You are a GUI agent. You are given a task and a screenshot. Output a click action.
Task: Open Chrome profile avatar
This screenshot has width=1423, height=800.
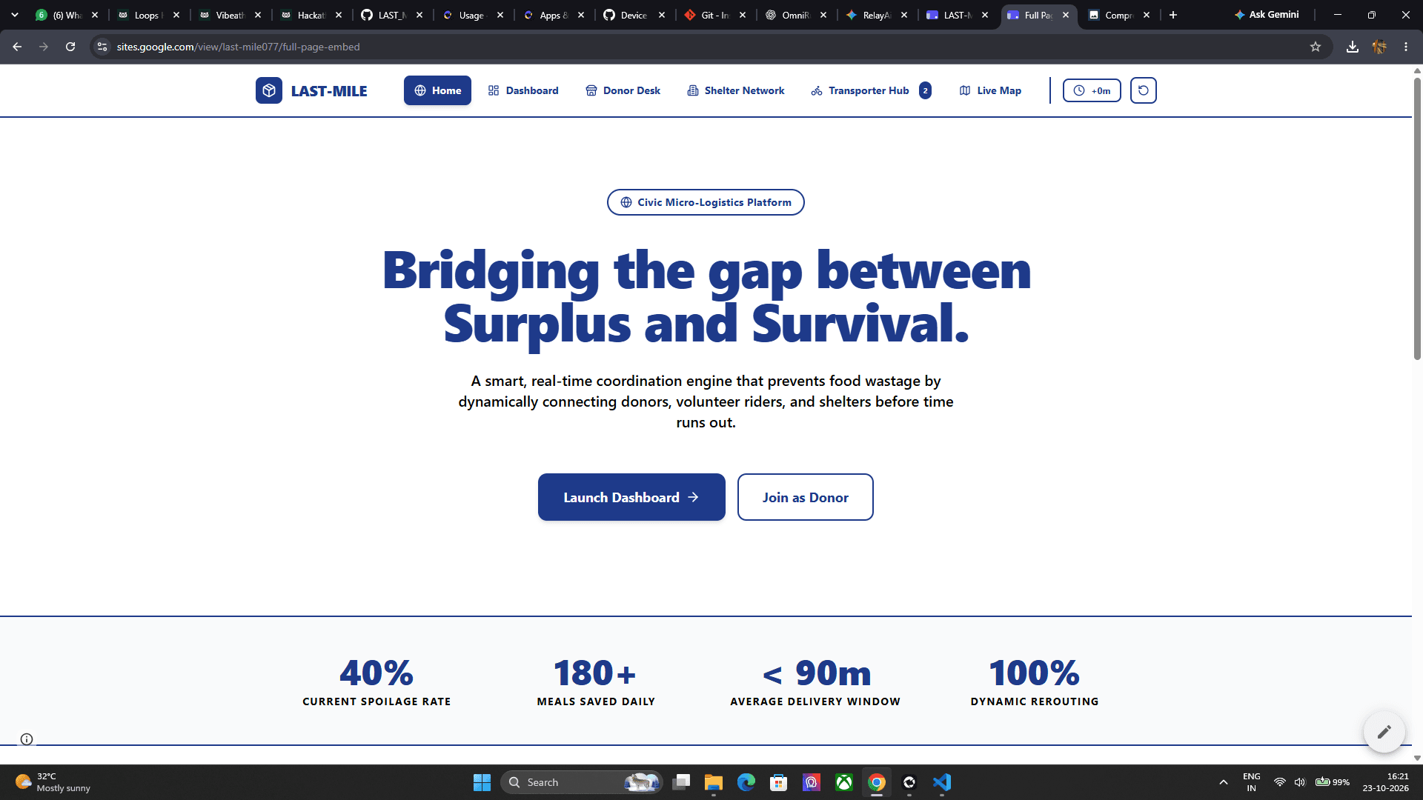coord(1379,47)
